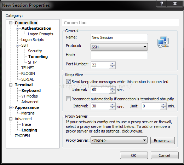The image size is (184, 165).
Task: Collapse the Connection tree node
Action: [x=11, y=23]
